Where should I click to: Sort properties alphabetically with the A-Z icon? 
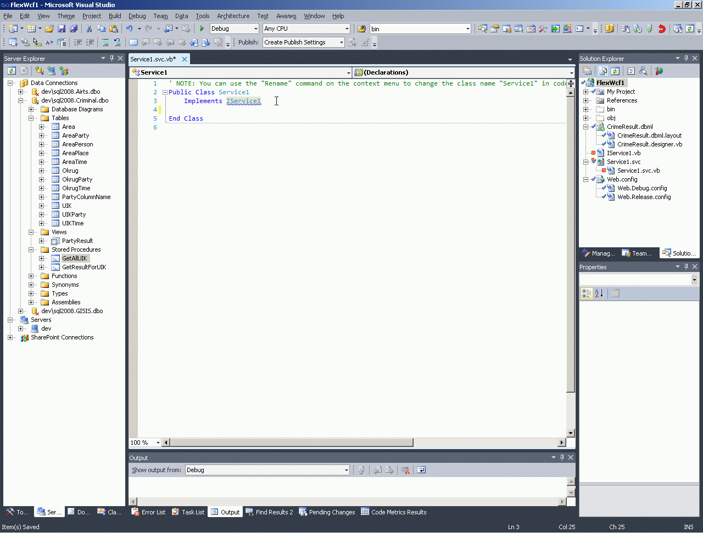(599, 293)
